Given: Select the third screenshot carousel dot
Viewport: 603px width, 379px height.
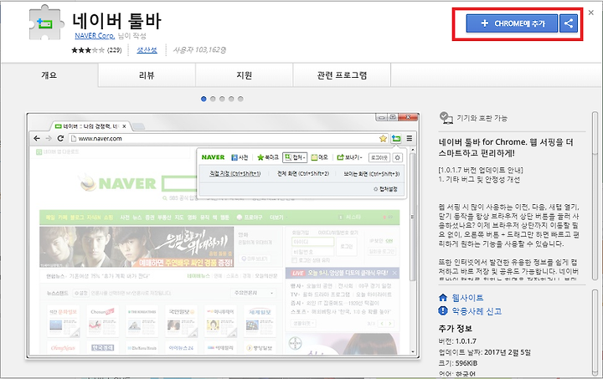Looking at the screenshot, I should pyautogui.click(x=222, y=99).
